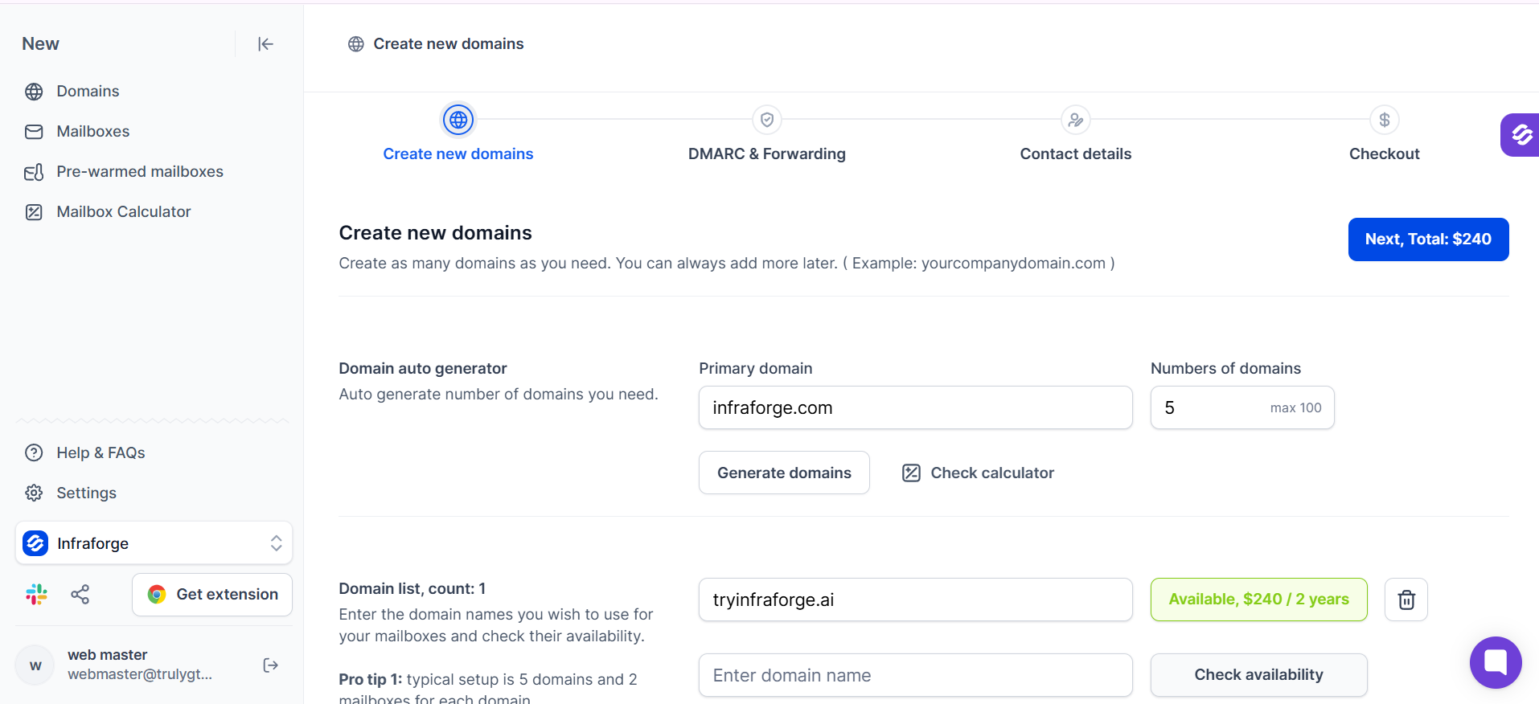The width and height of the screenshot is (1539, 704).
Task: Click the Pre-warmed mailboxes icon
Action: (34, 172)
